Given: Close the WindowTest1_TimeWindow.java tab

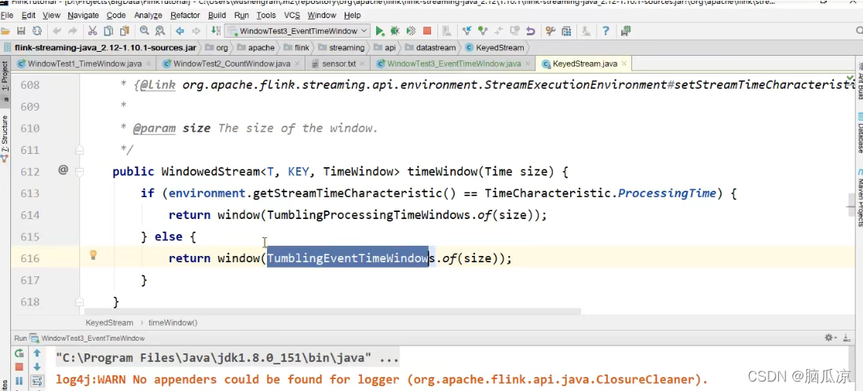Looking at the screenshot, I should [x=148, y=64].
